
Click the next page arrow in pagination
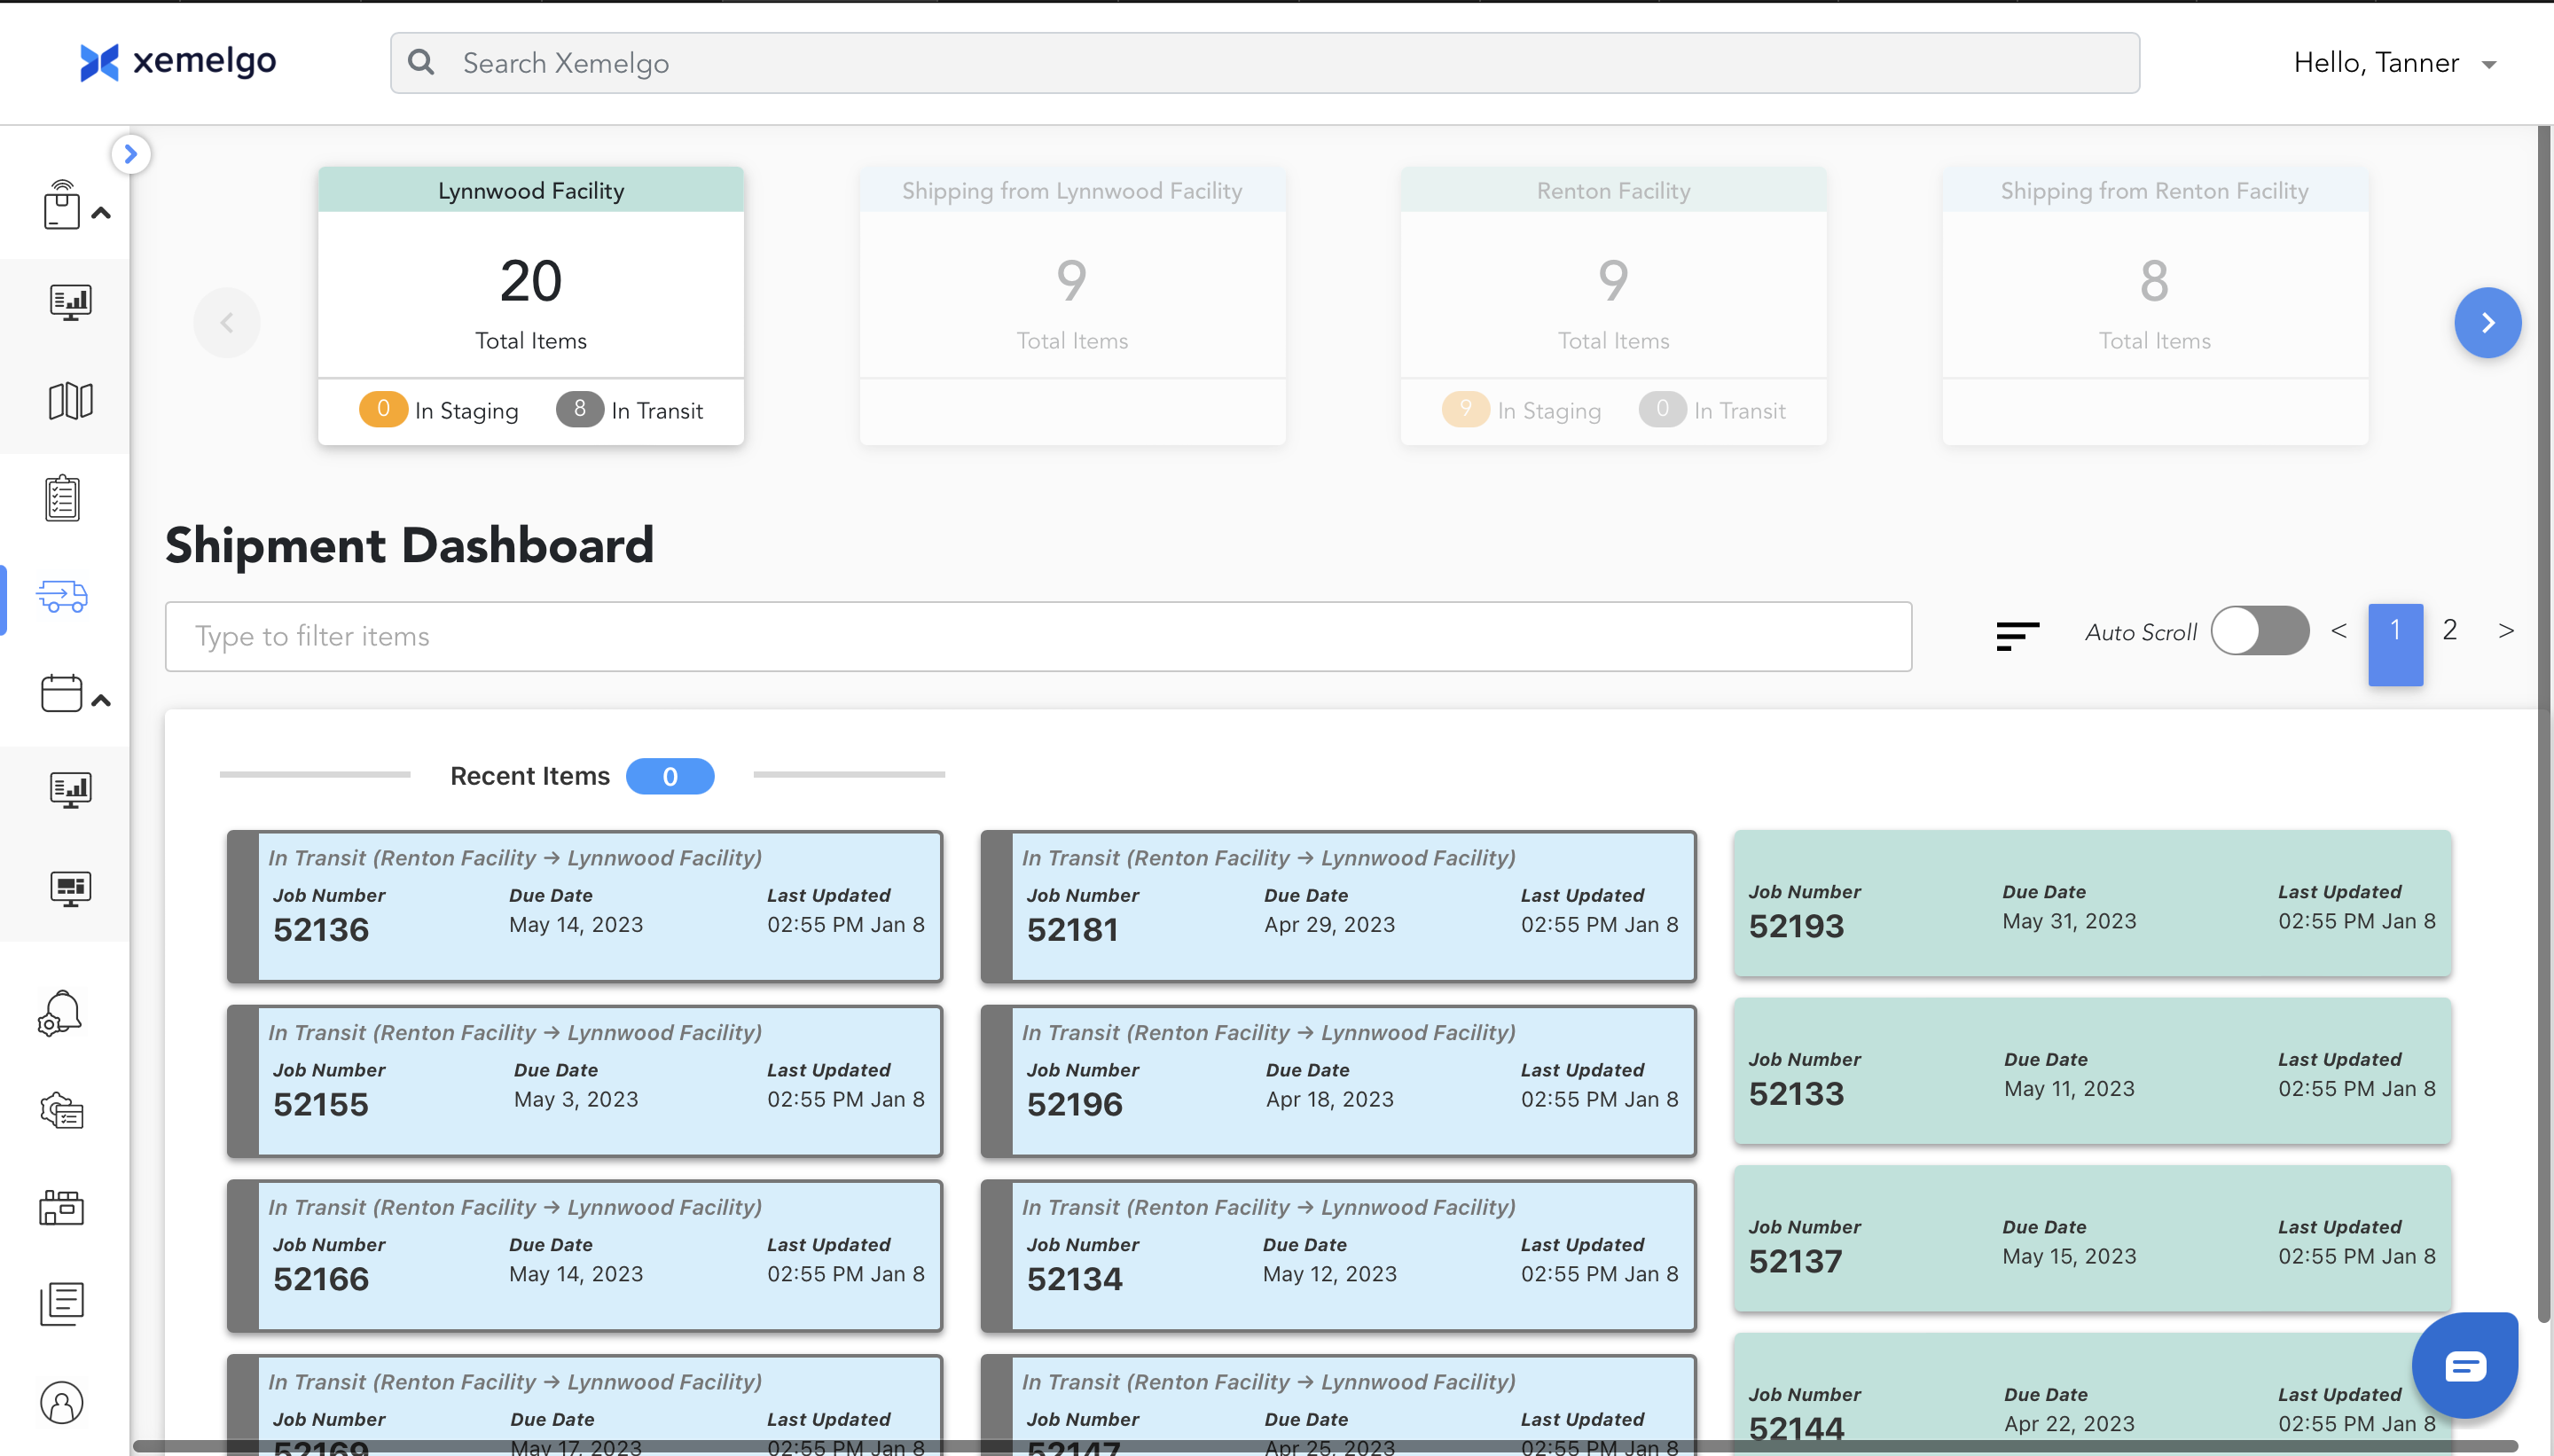coord(2505,630)
